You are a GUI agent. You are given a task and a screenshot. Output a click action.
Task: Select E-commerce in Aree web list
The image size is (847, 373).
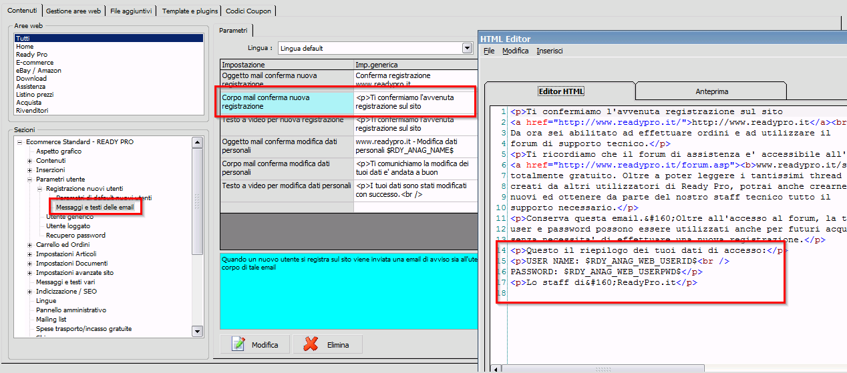click(x=35, y=63)
